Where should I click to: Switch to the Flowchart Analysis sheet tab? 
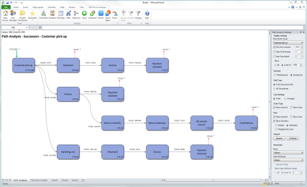[x=39, y=180]
